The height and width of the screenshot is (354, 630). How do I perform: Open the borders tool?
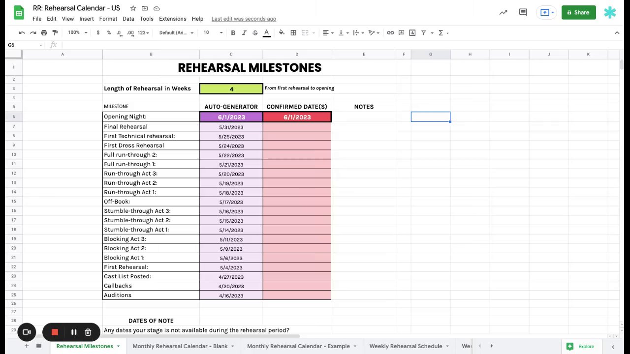293,33
